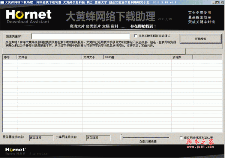Click the 负载均衡设置 slider handle
This screenshot has width=225, height=158.
(122, 138)
